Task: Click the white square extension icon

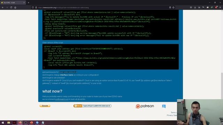Action: (x=208, y=7)
